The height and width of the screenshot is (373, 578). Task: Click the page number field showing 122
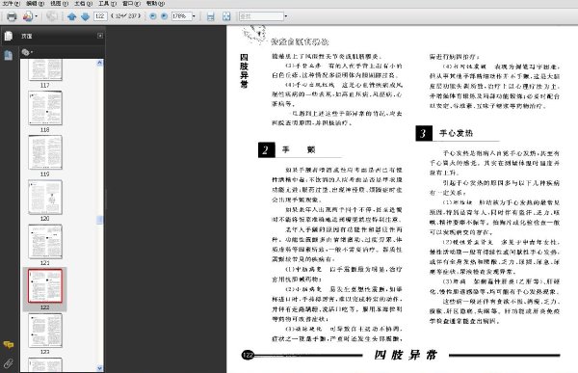click(100, 16)
